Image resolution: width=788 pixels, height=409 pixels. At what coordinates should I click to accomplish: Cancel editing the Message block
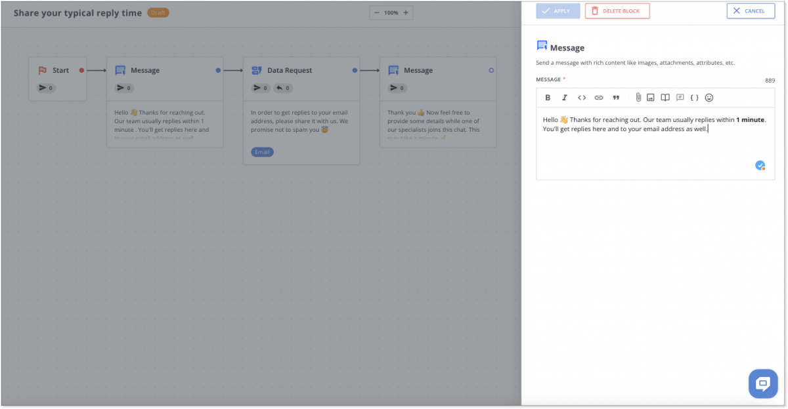coord(750,10)
